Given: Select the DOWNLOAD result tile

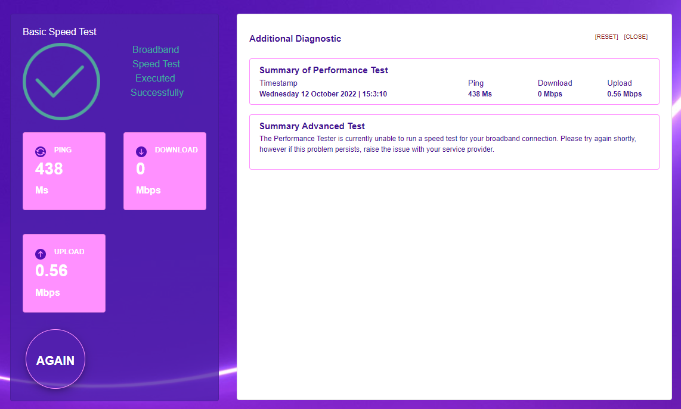Looking at the screenshot, I should (165, 171).
